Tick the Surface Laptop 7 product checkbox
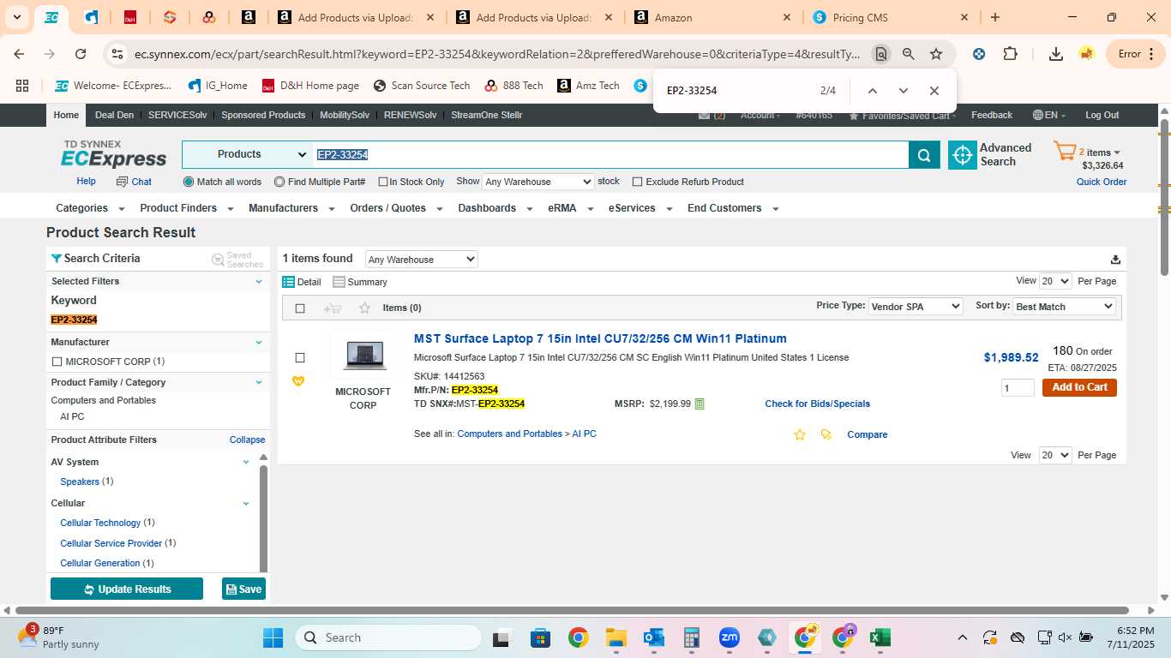This screenshot has height=658, width=1171. (x=300, y=357)
